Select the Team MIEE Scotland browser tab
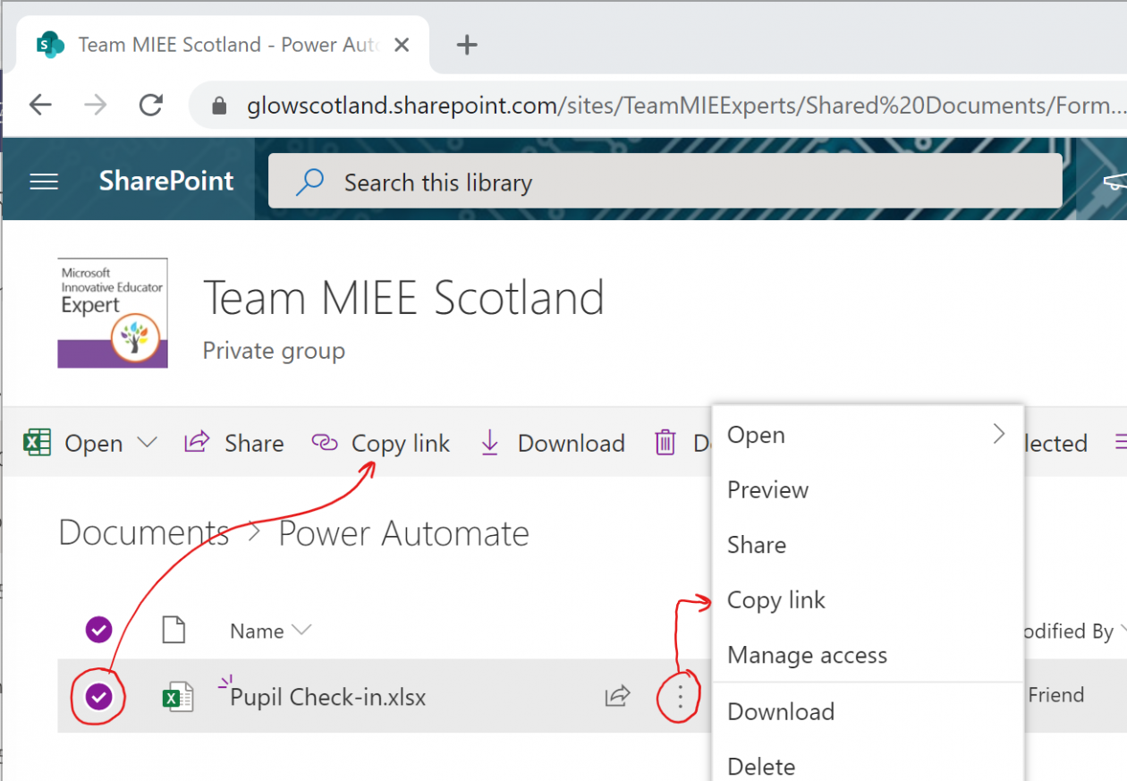The height and width of the screenshot is (781, 1127). (224, 45)
